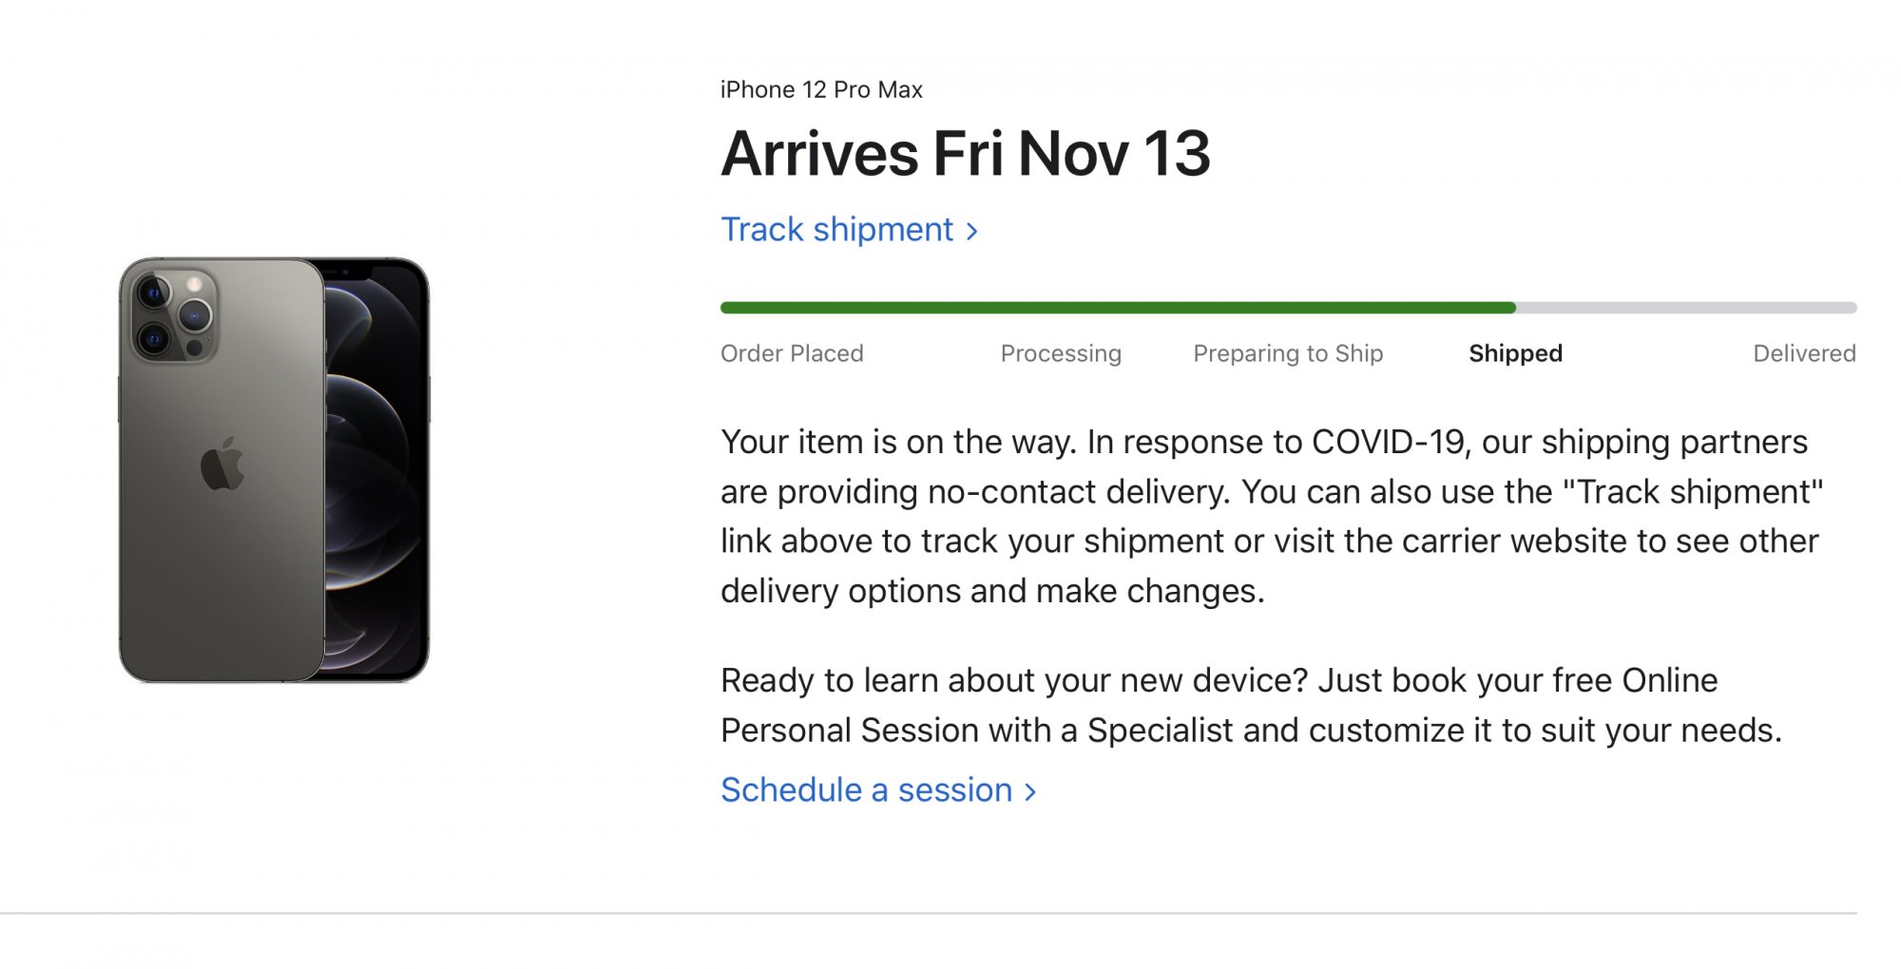Screen dimensions: 1901x969
Task: Click the chevron after Track shipment
Action: 971,231
